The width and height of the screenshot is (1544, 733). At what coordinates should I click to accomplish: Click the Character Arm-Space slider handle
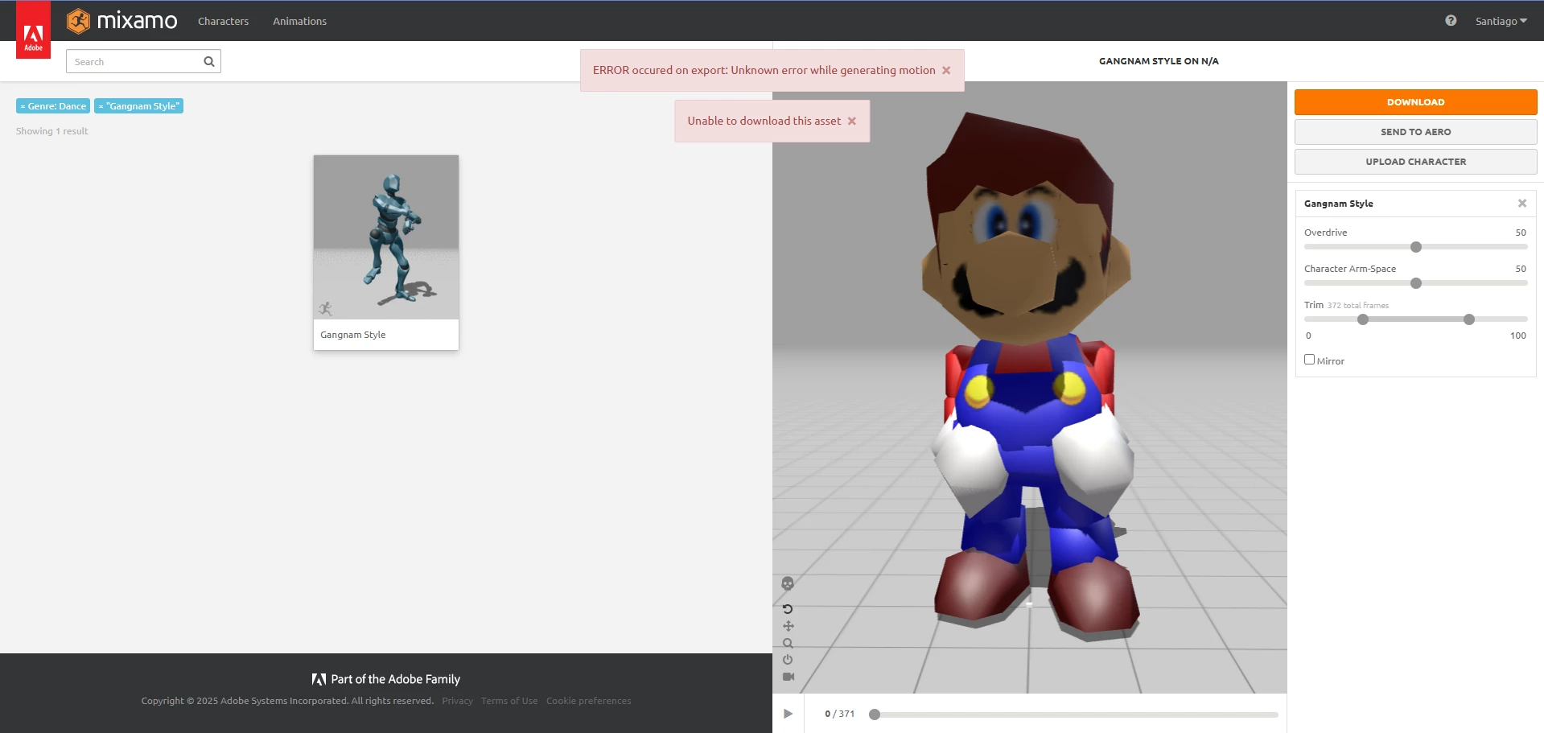[1416, 283]
